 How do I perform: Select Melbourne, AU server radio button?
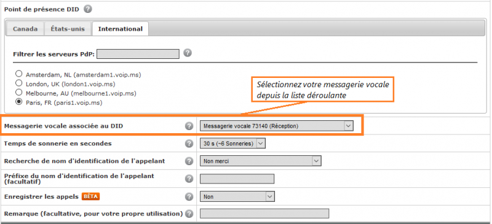tap(19, 93)
